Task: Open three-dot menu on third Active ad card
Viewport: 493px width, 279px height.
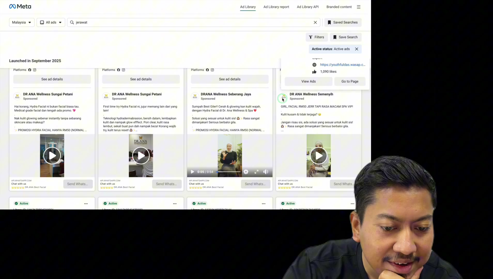Action: 264,204
